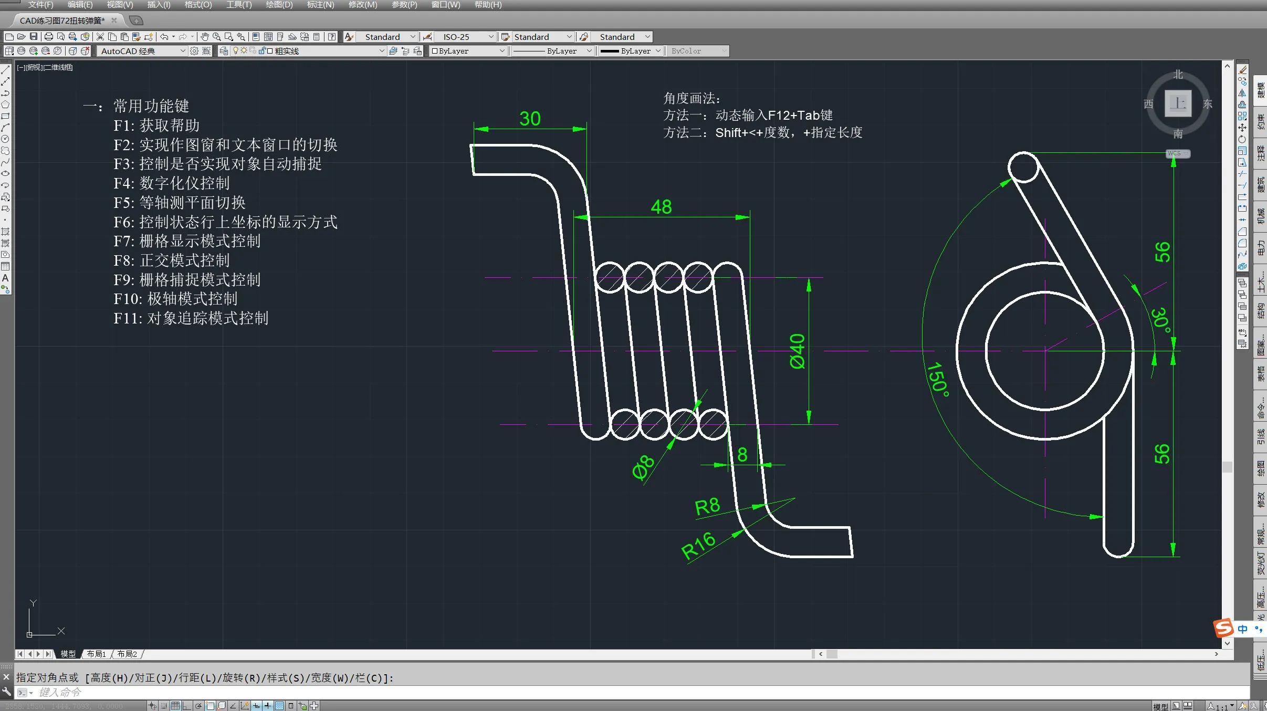This screenshot has height=711, width=1267.
Task: Click the Undo icon on the toolbar
Action: pyautogui.click(x=164, y=37)
